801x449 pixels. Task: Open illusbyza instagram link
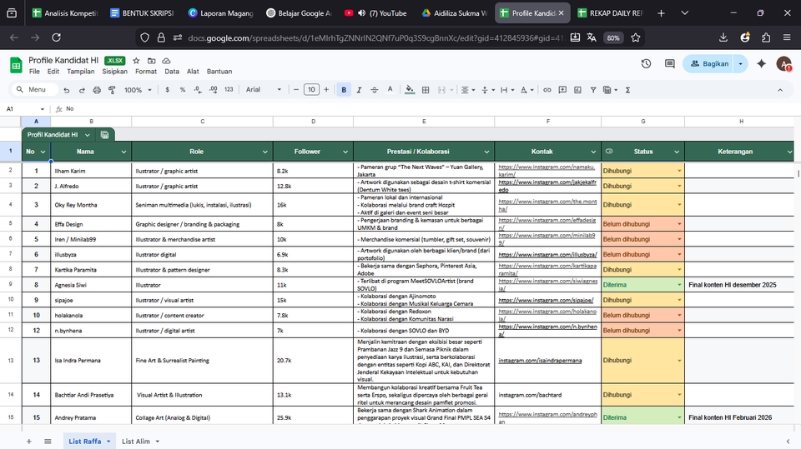pos(547,255)
